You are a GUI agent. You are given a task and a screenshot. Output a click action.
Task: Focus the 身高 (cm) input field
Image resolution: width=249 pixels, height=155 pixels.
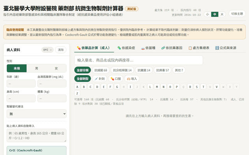pos(21,98)
